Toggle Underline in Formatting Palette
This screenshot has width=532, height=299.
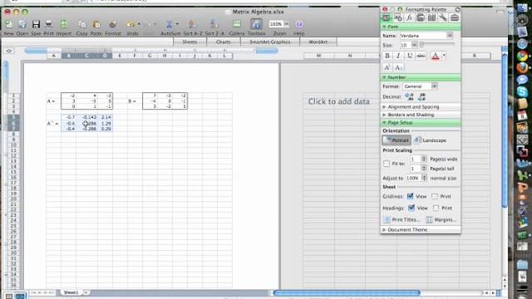[x=410, y=56]
